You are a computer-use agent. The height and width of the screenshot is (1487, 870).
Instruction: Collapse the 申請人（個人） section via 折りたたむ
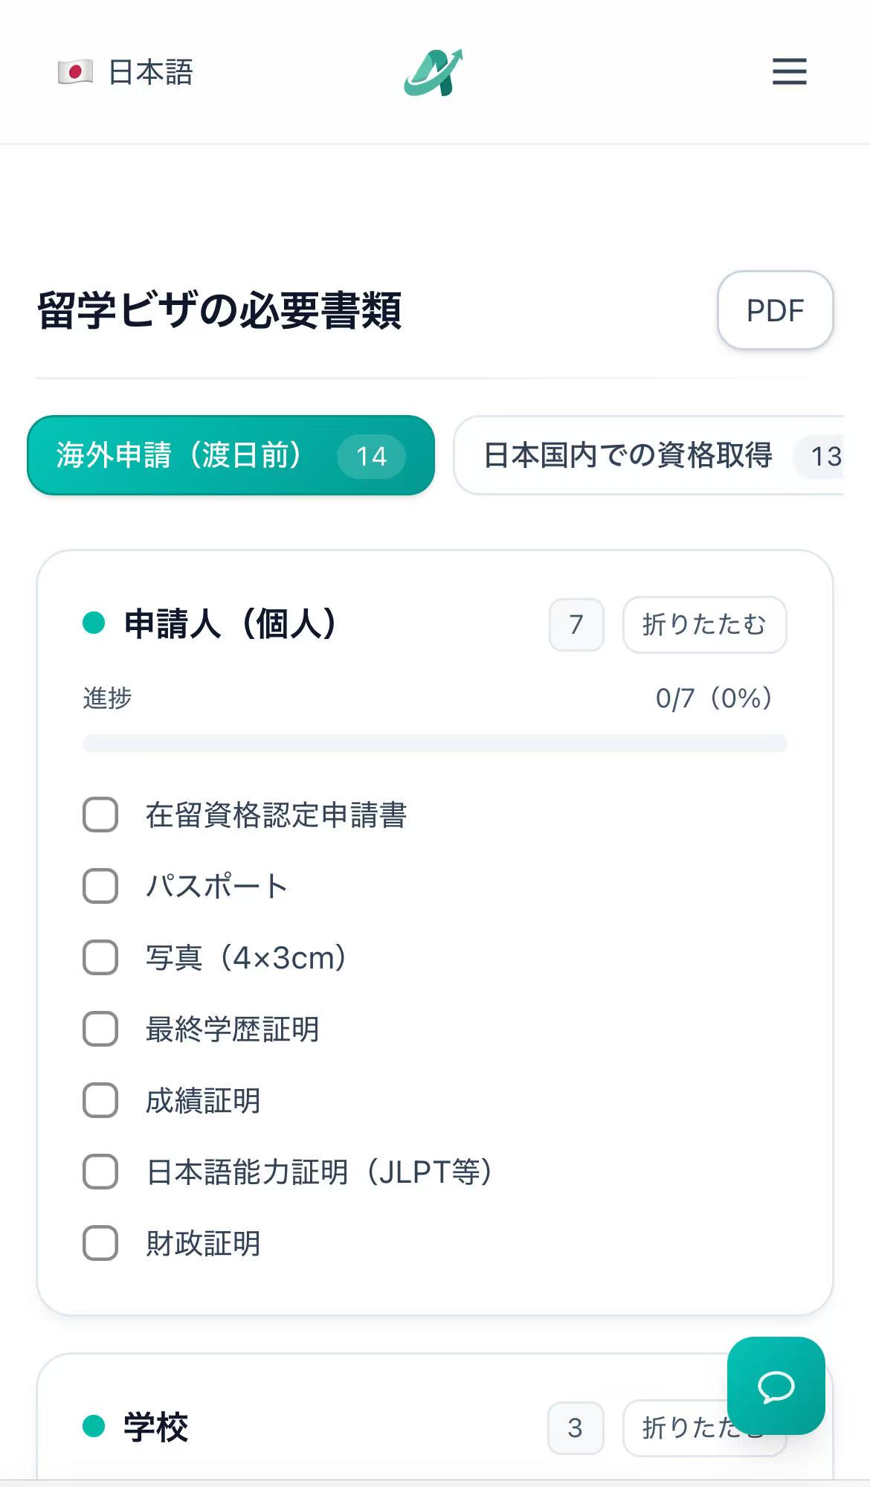click(703, 624)
